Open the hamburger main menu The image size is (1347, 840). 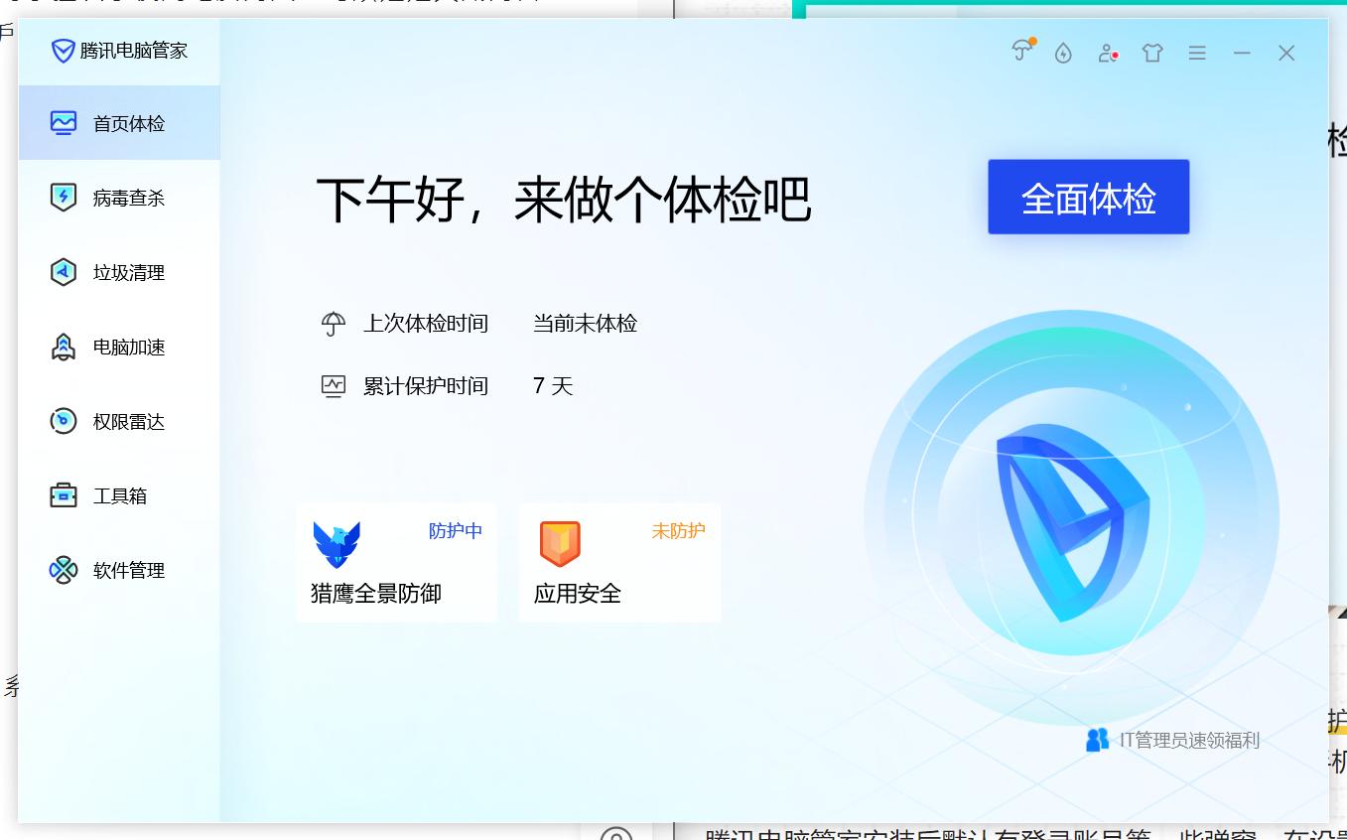tap(1197, 53)
